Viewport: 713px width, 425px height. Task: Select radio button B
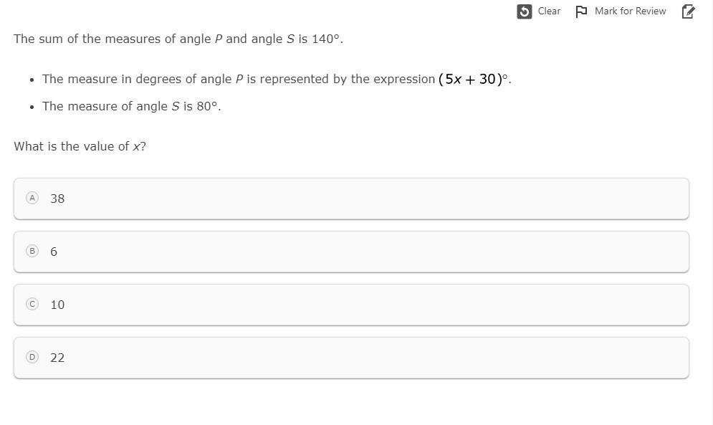click(32, 251)
